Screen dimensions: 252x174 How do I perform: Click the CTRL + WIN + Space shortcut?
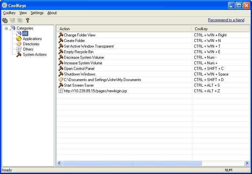pyautogui.click(x=211, y=74)
